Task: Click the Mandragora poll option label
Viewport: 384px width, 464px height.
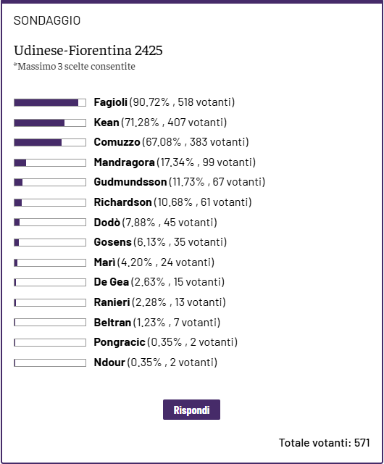Action: [175, 162]
